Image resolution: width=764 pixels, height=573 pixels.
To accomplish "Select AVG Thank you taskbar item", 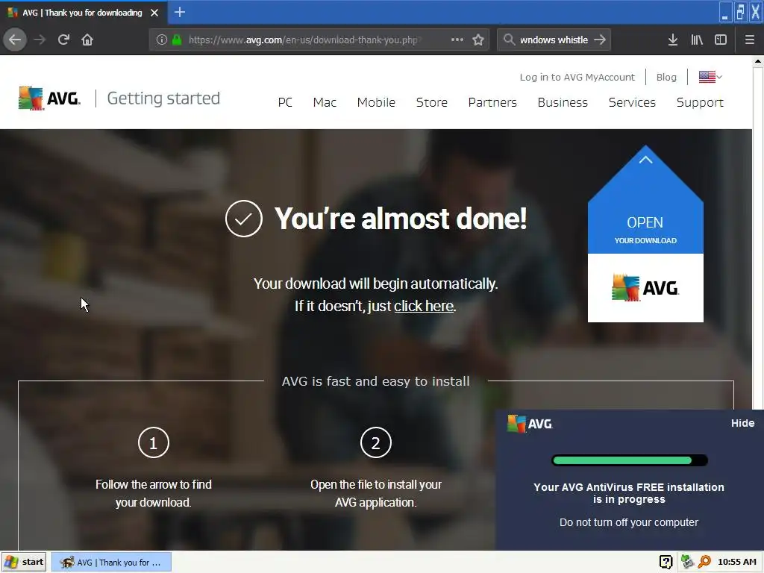I will [x=111, y=562].
